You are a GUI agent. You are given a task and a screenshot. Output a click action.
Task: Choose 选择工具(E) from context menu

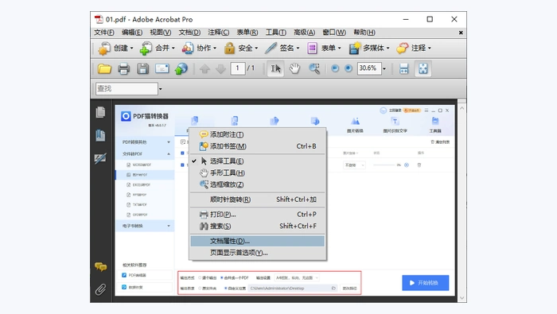point(258,161)
